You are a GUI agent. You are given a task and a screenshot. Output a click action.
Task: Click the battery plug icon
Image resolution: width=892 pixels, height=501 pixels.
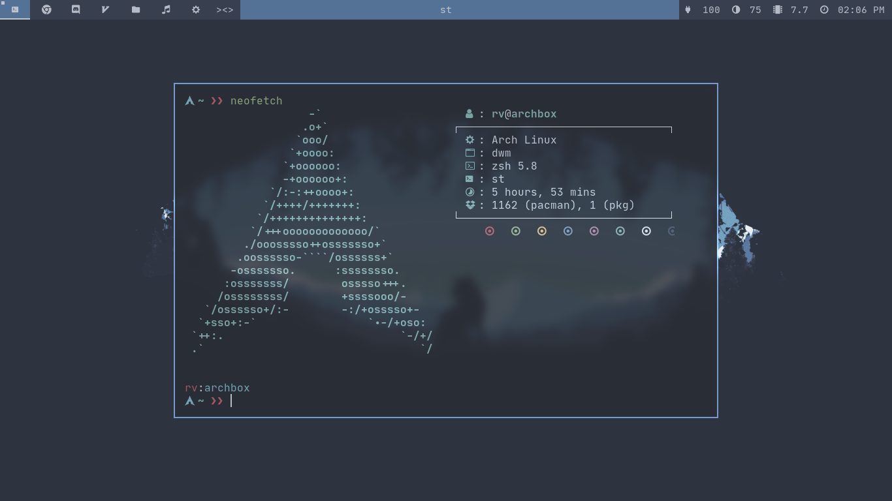tap(688, 10)
